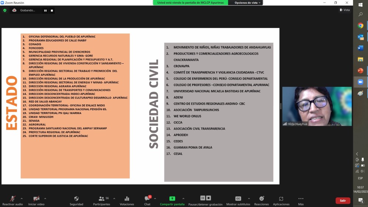Viewport: 368px width, 207px height.
Task: Select Hilda Huayhua video thumbnail
Action: [x=317, y=106]
